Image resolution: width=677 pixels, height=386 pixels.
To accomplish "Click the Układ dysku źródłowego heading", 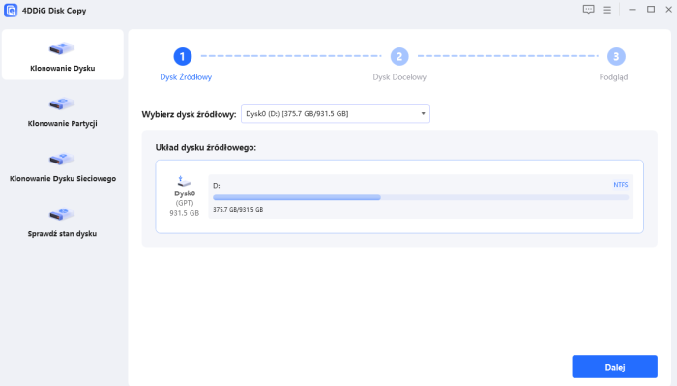I will (205, 148).
